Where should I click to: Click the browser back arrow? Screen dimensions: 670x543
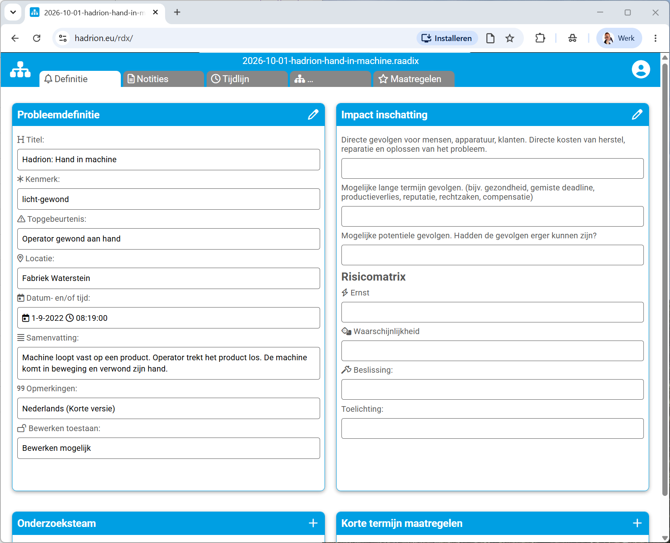tap(15, 38)
